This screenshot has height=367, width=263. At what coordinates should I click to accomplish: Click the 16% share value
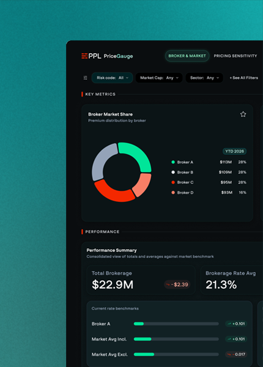(x=242, y=193)
